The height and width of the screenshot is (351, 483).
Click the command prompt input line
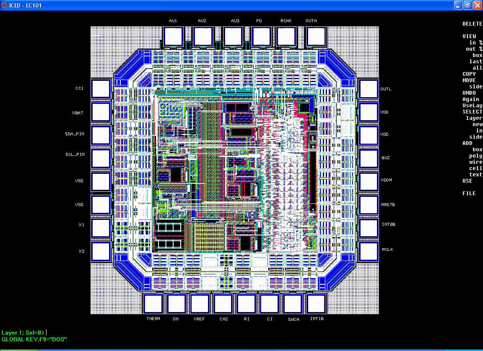[126, 333]
